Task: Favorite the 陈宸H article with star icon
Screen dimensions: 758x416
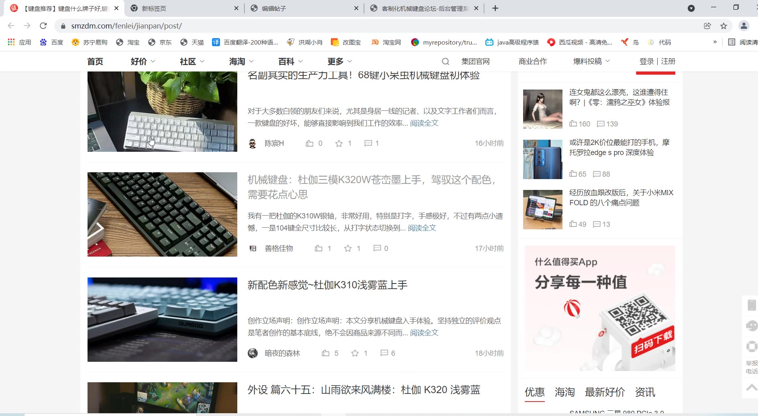Action: [339, 143]
